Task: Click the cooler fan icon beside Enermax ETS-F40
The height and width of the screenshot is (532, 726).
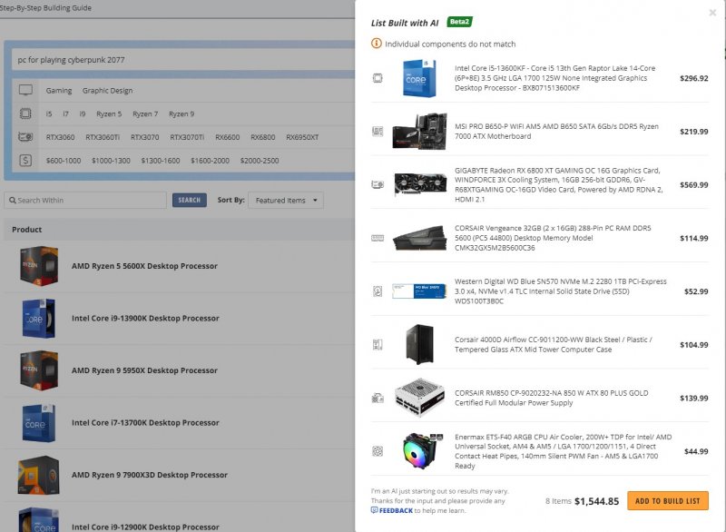Action: point(378,451)
